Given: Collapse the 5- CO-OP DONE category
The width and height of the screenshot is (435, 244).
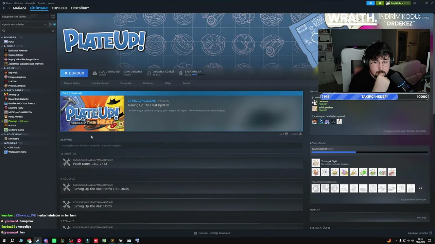Looking at the screenshot, I should tap(2, 134).
